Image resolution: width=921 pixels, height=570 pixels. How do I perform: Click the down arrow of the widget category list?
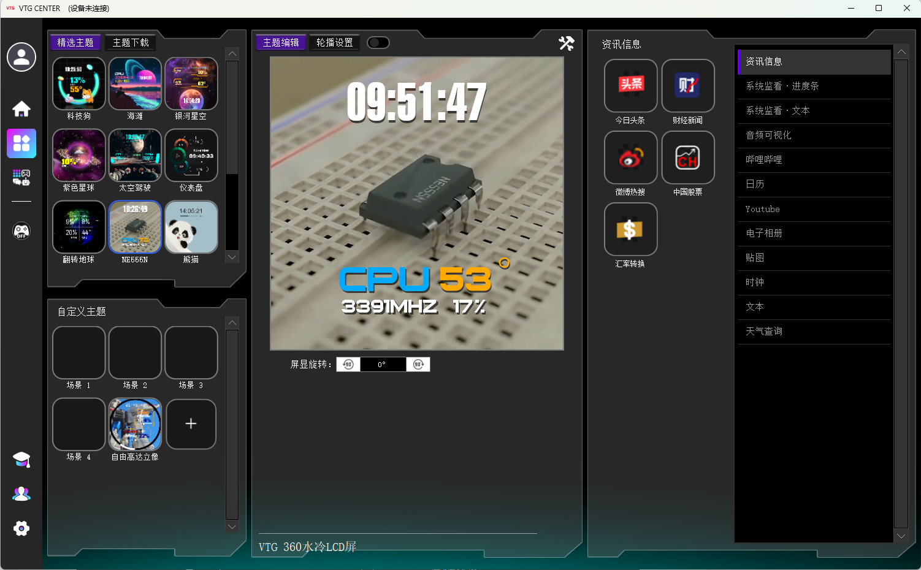click(x=901, y=536)
